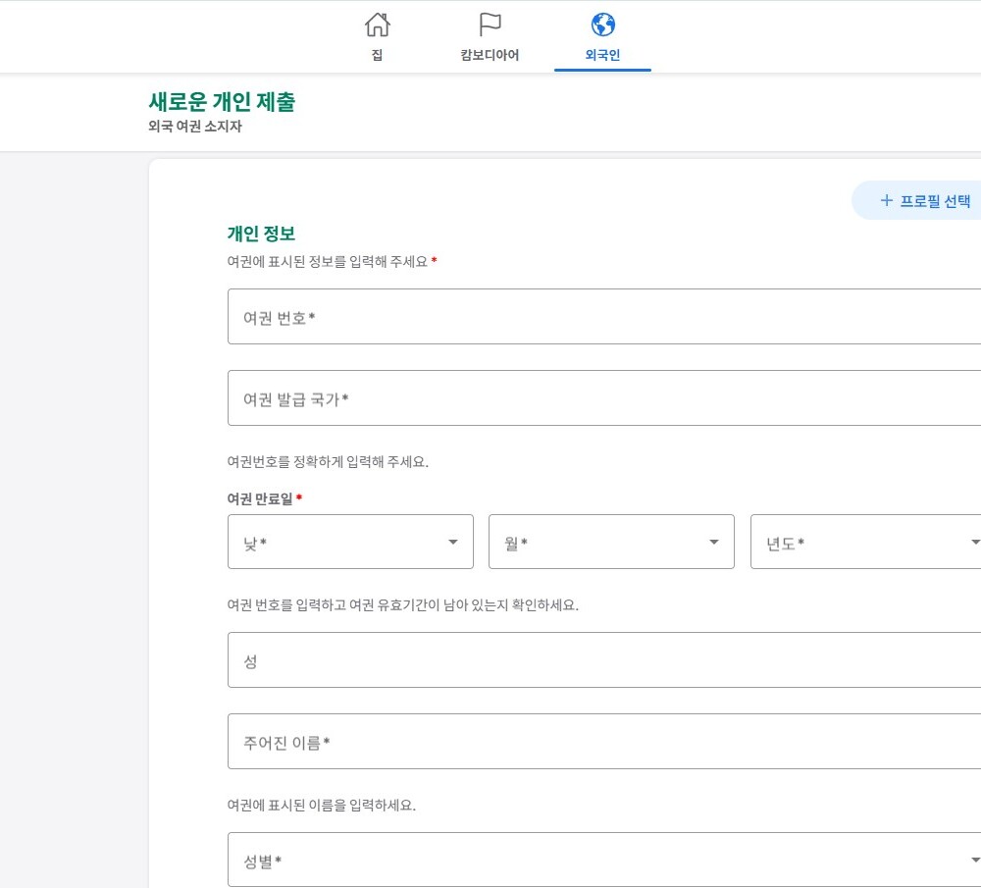Viewport: 981px width, 888px height.
Task: Click the plus icon beside 프로필 선택
Action: 886,201
